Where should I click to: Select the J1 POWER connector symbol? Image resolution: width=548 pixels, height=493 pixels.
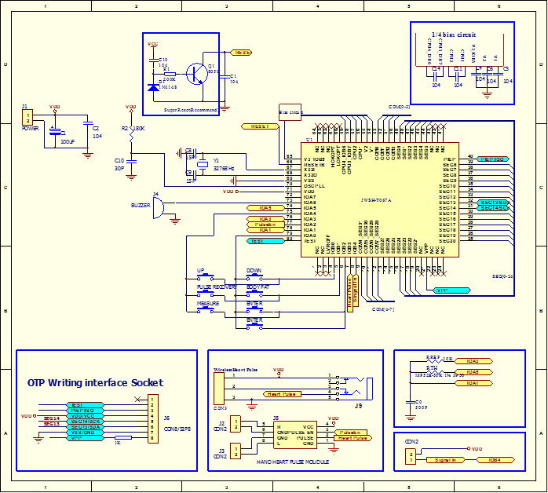(x=27, y=118)
